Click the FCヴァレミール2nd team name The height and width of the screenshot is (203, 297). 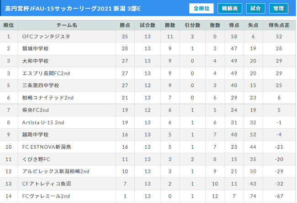46,196
